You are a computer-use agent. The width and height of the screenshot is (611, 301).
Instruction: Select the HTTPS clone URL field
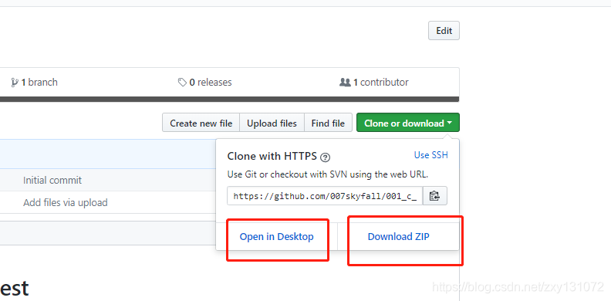click(325, 196)
